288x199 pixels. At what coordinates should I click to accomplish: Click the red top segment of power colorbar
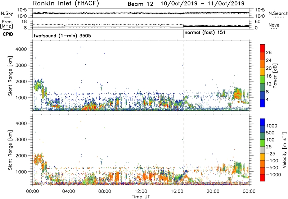(x=262, y=48)
